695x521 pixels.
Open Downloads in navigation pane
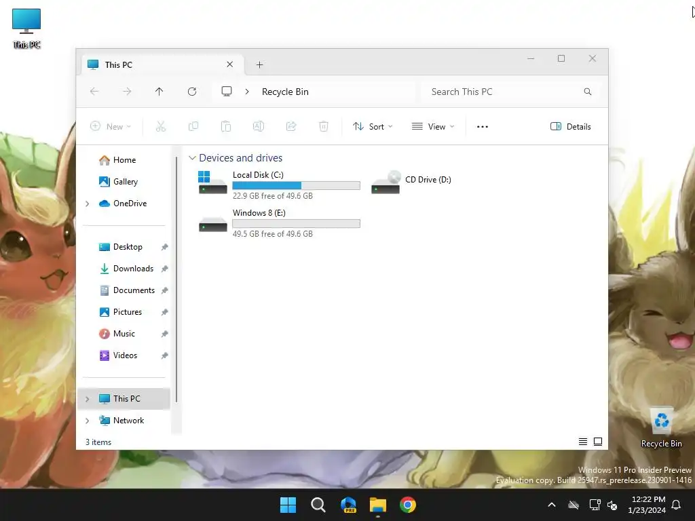tap(126, 269)
